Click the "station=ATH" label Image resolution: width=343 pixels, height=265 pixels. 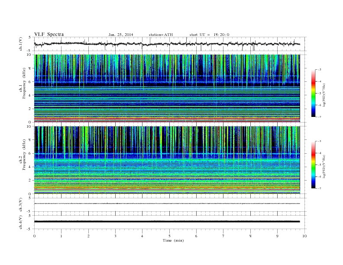pyautogui.click(x=161, y=35)
